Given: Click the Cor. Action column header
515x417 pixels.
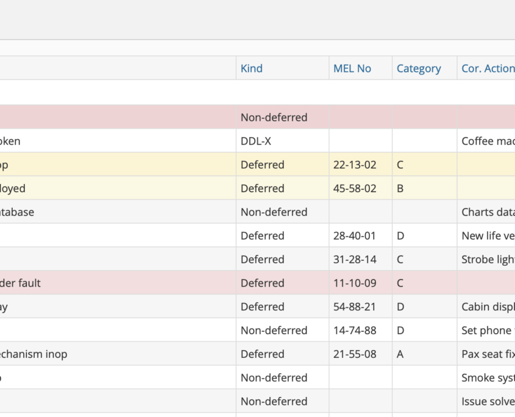Looking at the screenshot, I should point(487,69).
